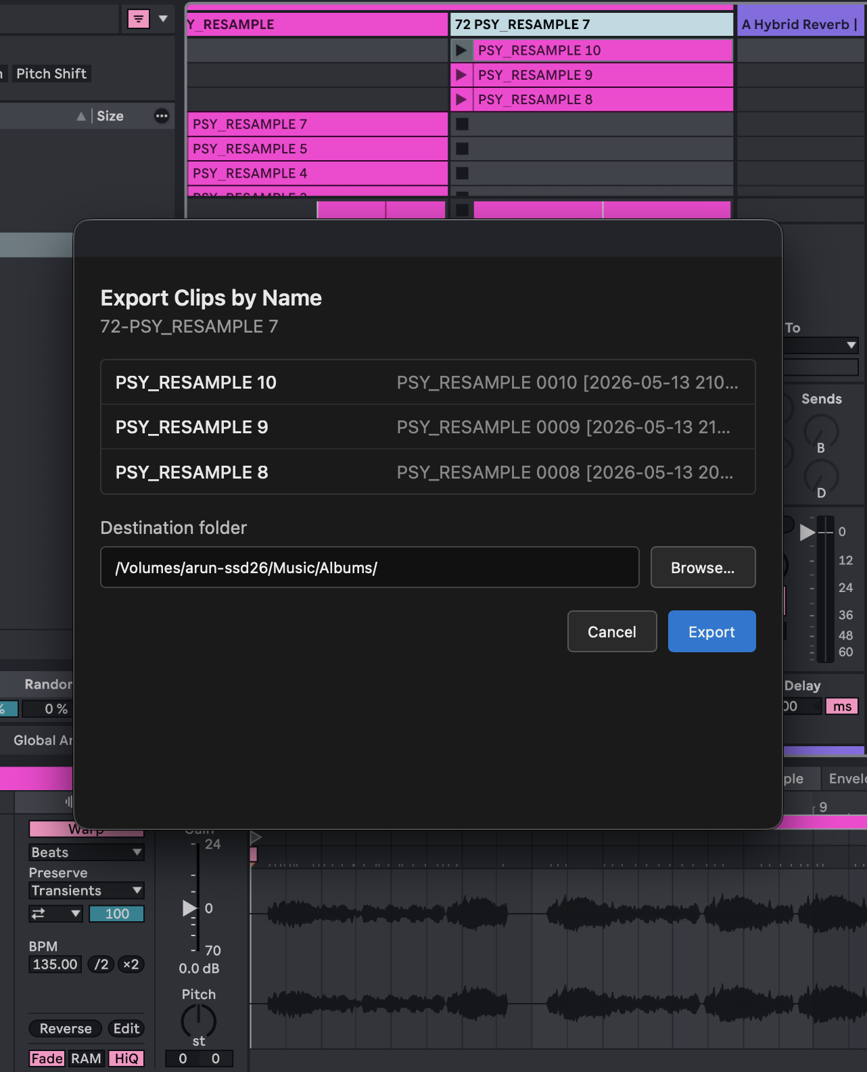
Task: Launch the PSY_RESAMPLE 8 clip
Action: [x=461, y=99]
